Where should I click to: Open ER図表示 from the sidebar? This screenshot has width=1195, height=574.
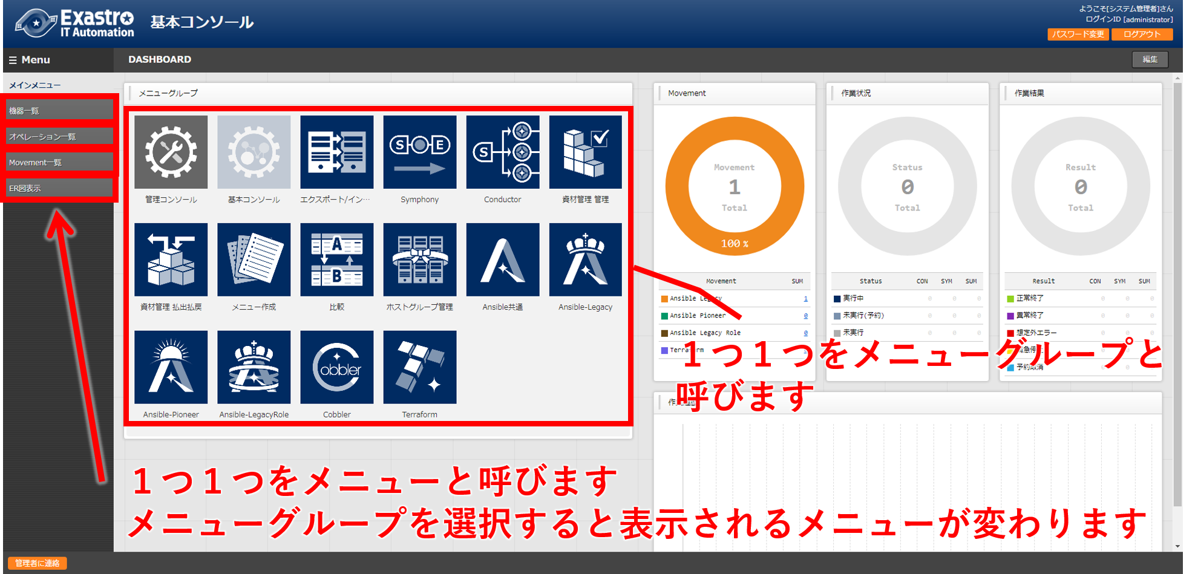coord(58,188)
